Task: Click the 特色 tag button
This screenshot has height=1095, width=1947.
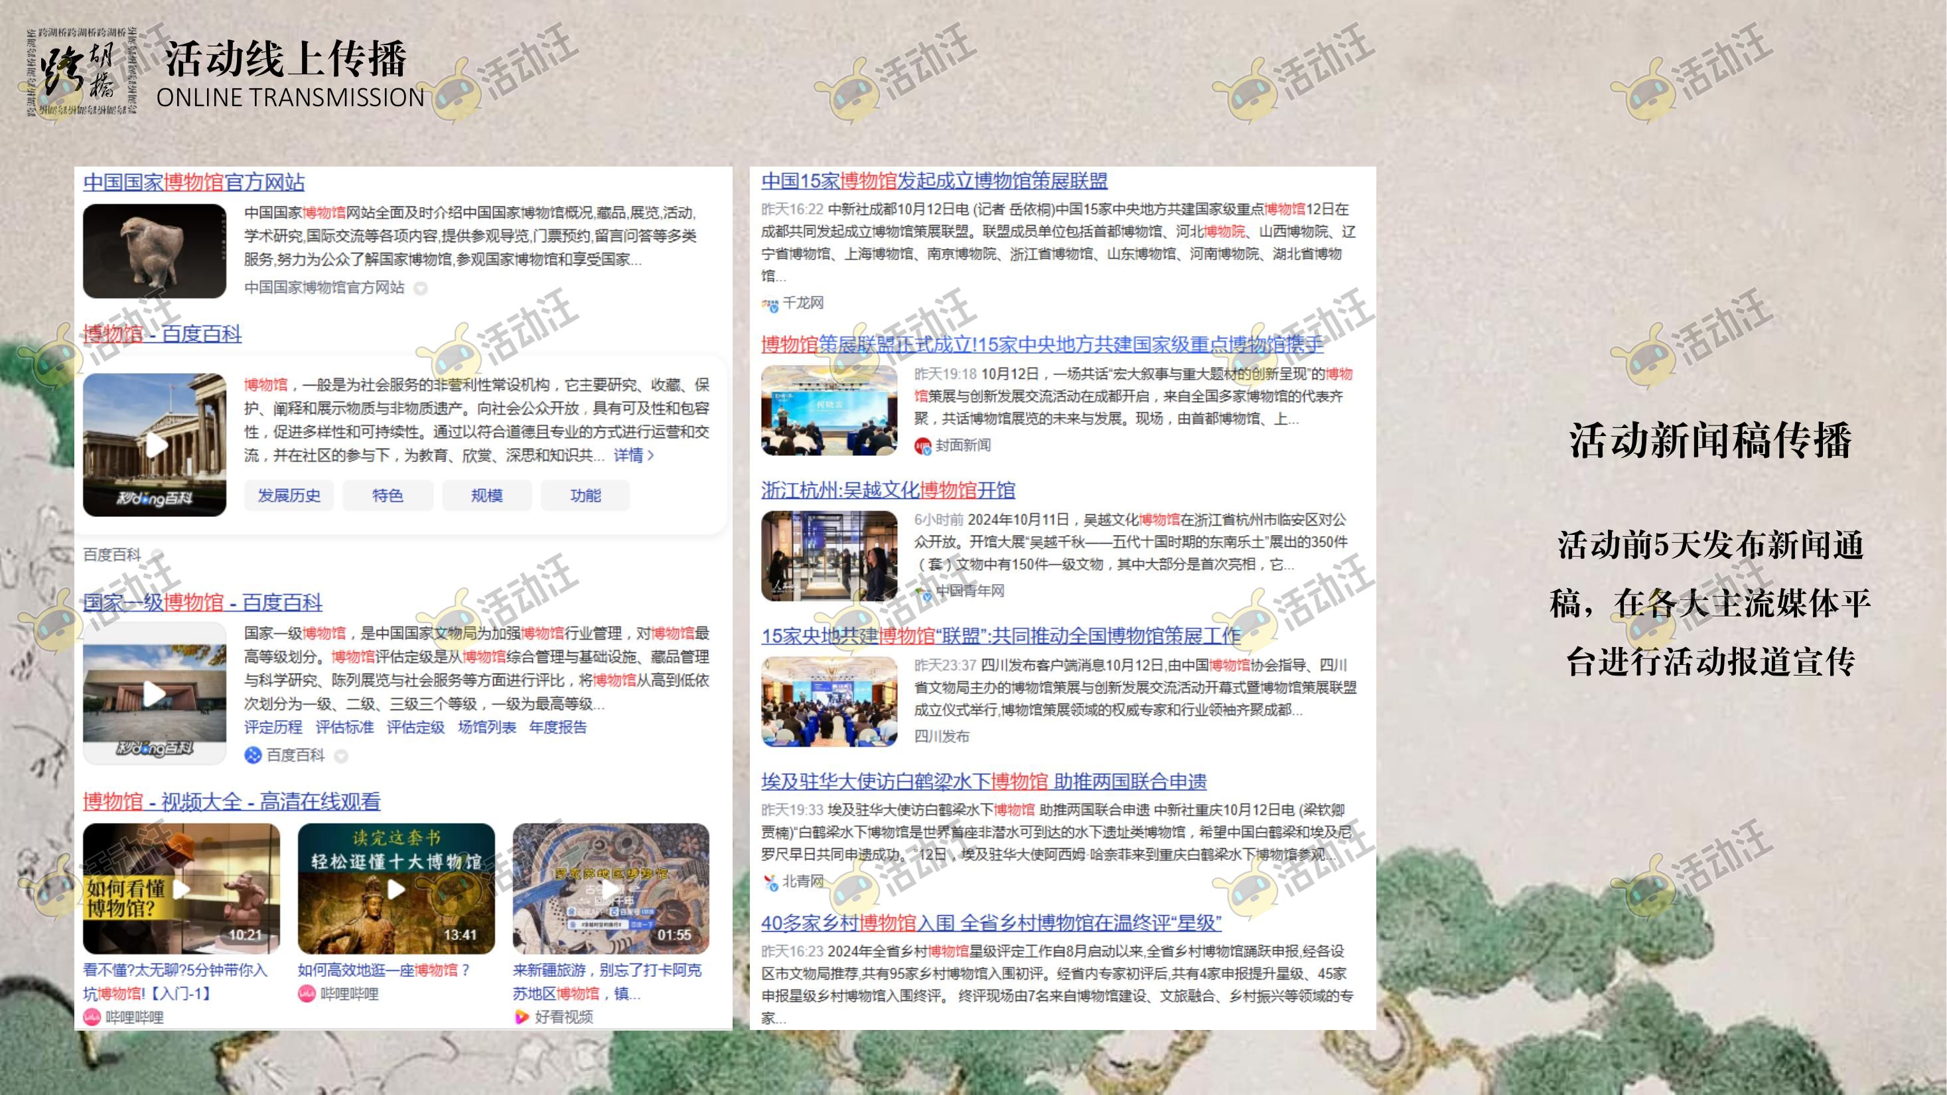Action: point(388,496)
